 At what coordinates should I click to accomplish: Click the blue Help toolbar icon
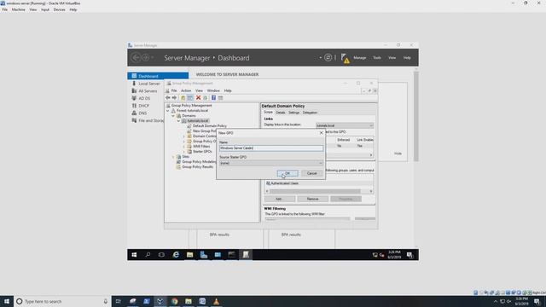pyautogui.click(x=213, y=98)
